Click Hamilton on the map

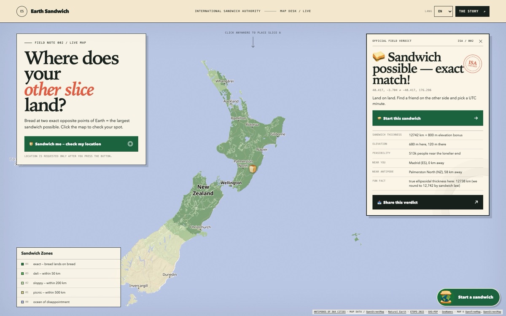[238, 118]
